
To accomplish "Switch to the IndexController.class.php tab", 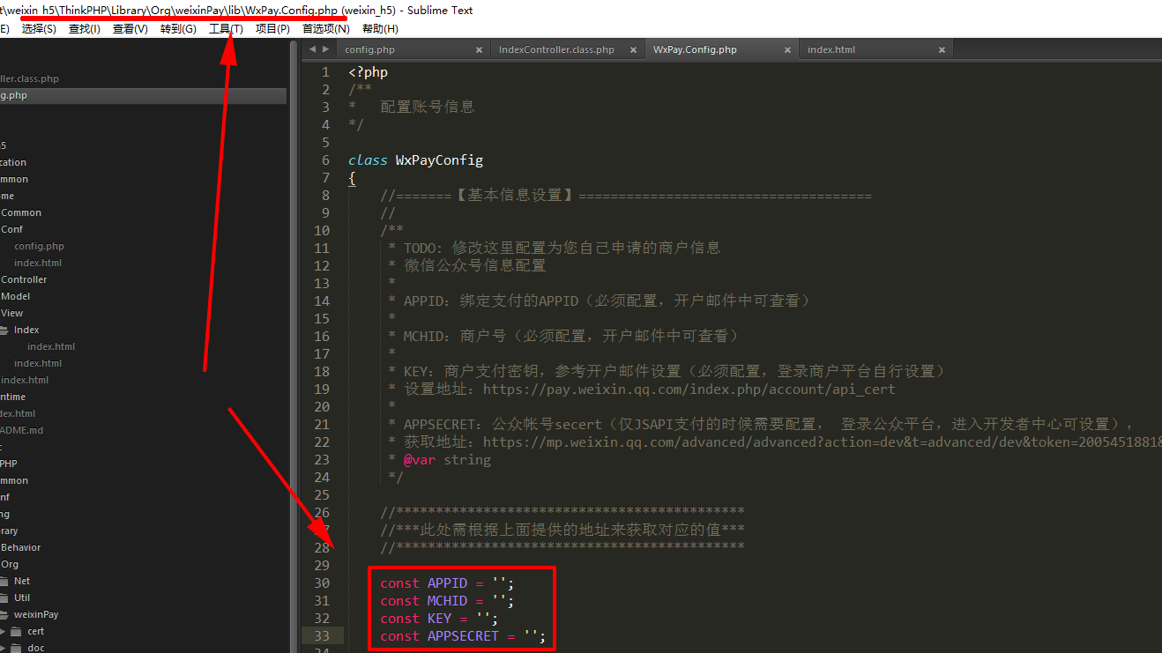I will (556, 50).
